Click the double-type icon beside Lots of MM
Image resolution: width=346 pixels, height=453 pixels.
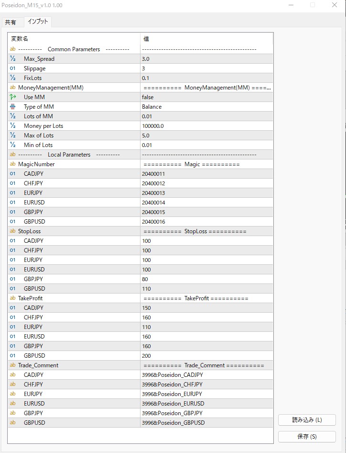tap(13, 116)
